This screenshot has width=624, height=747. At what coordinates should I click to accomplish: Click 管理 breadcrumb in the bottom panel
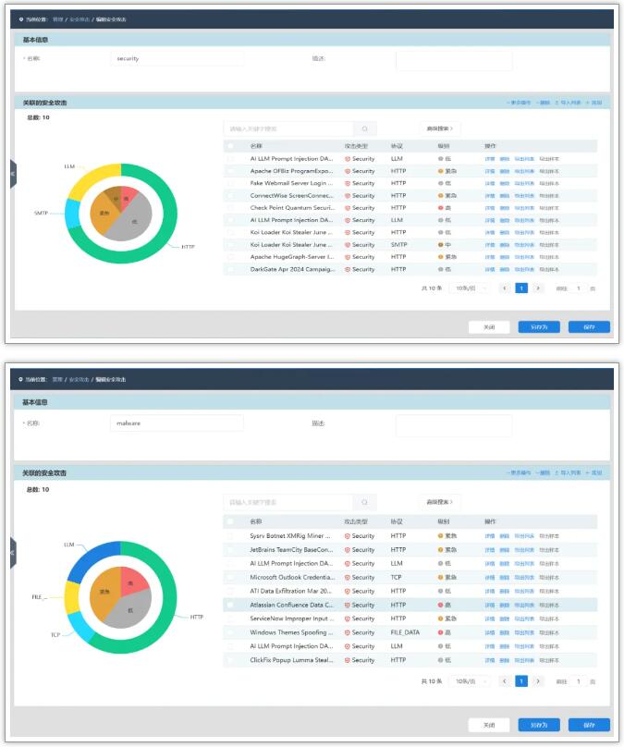[x=57, y=379]
